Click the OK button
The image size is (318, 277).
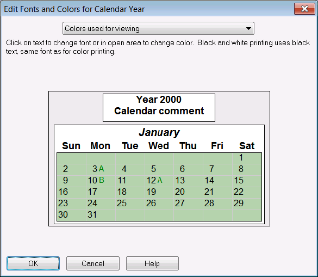(33, 263)
